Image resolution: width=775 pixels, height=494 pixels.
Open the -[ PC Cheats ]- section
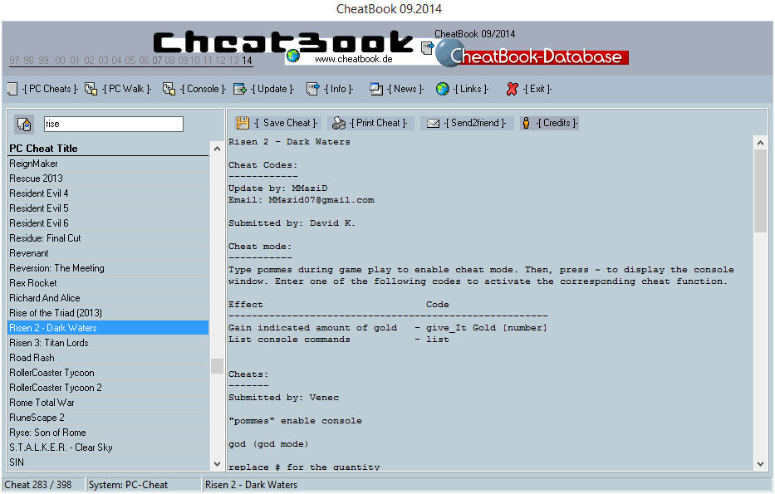[x=50, y=89]
